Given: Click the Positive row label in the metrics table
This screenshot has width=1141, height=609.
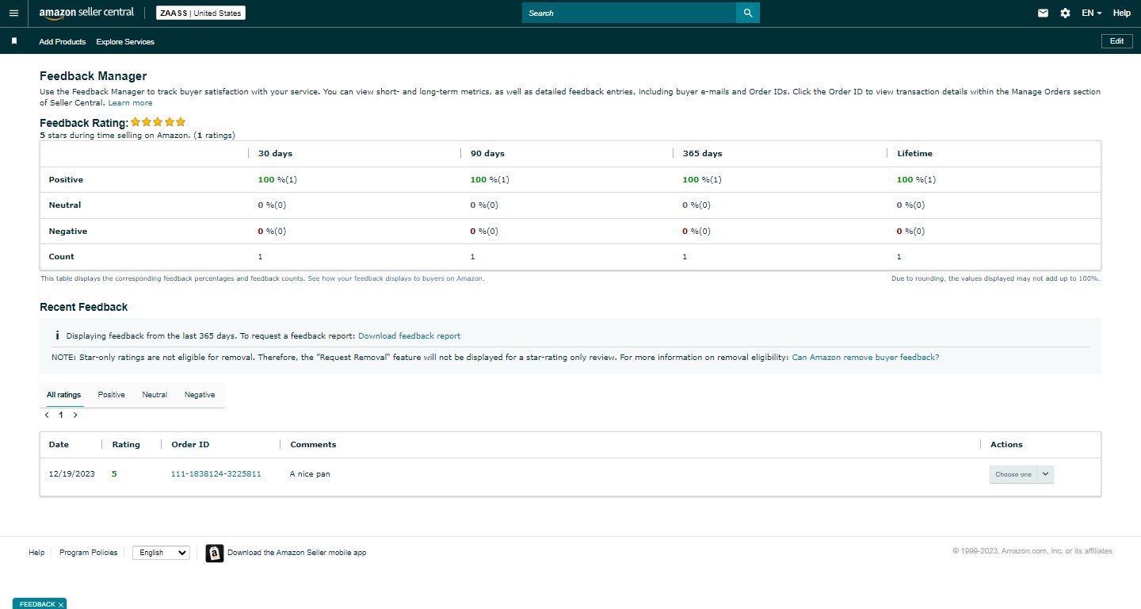Looking at the screenshot, I should point(66,180).
